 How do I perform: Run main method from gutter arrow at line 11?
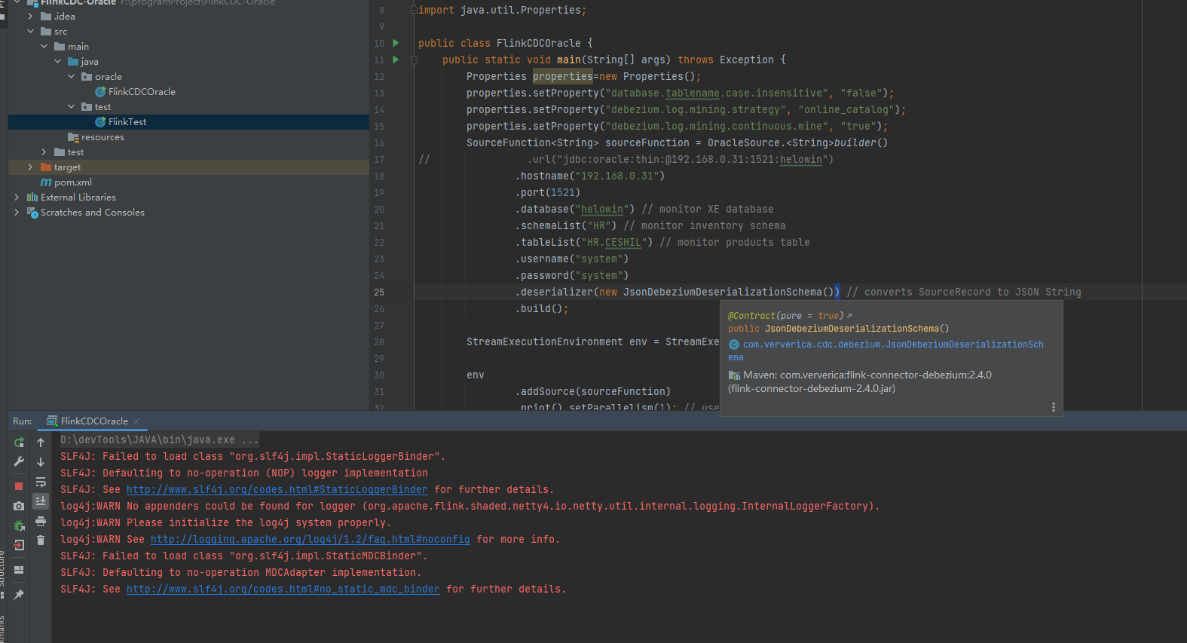coord(396,60)
